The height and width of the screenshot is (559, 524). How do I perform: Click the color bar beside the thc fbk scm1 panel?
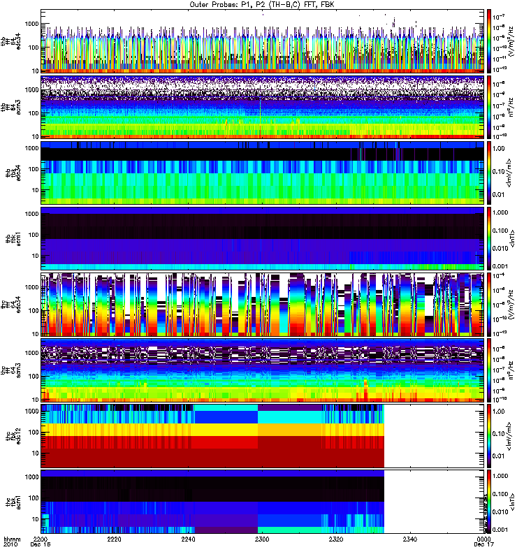[489, 501]
